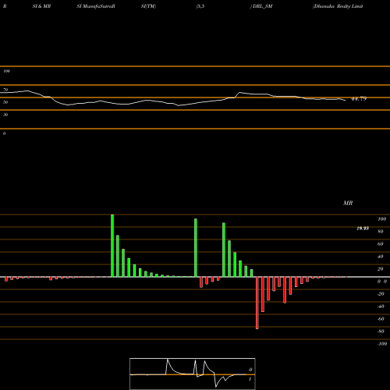
Task: Click the MR value '19.98'
Action: coord(363,229)
